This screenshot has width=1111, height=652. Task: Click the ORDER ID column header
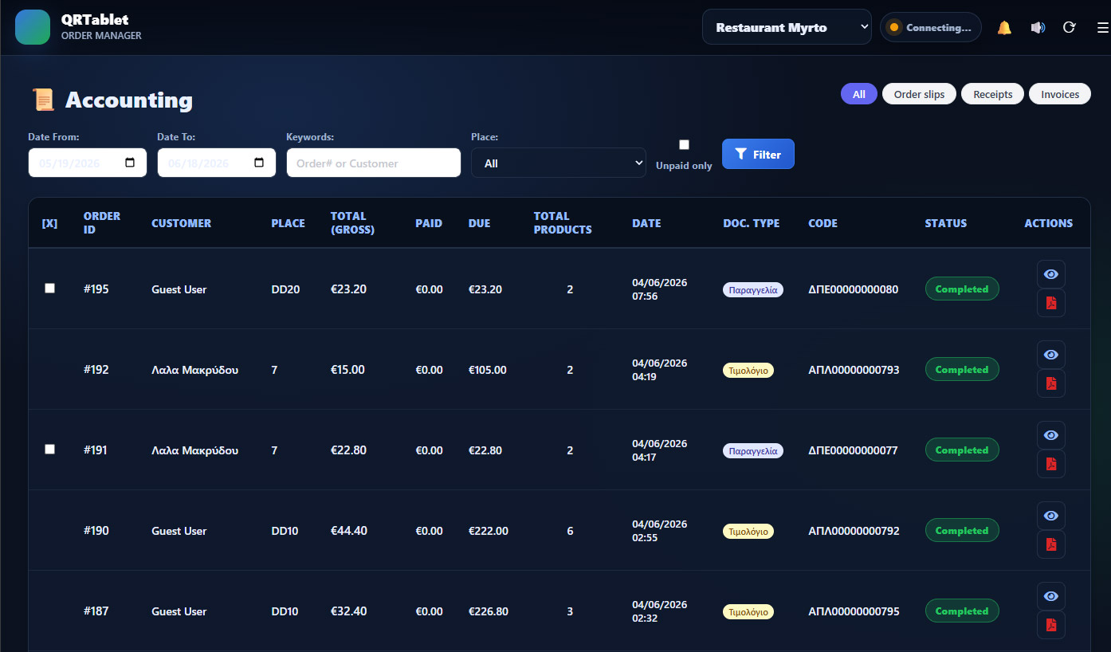(x=102, y=223)
